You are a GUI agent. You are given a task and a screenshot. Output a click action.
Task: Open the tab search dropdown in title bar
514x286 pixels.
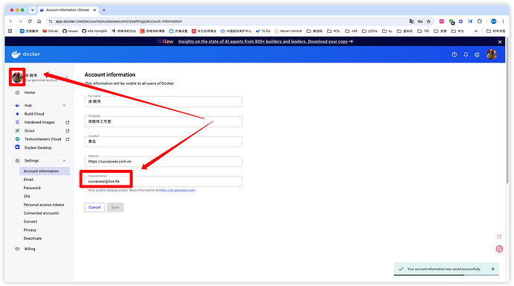point(33,10)
